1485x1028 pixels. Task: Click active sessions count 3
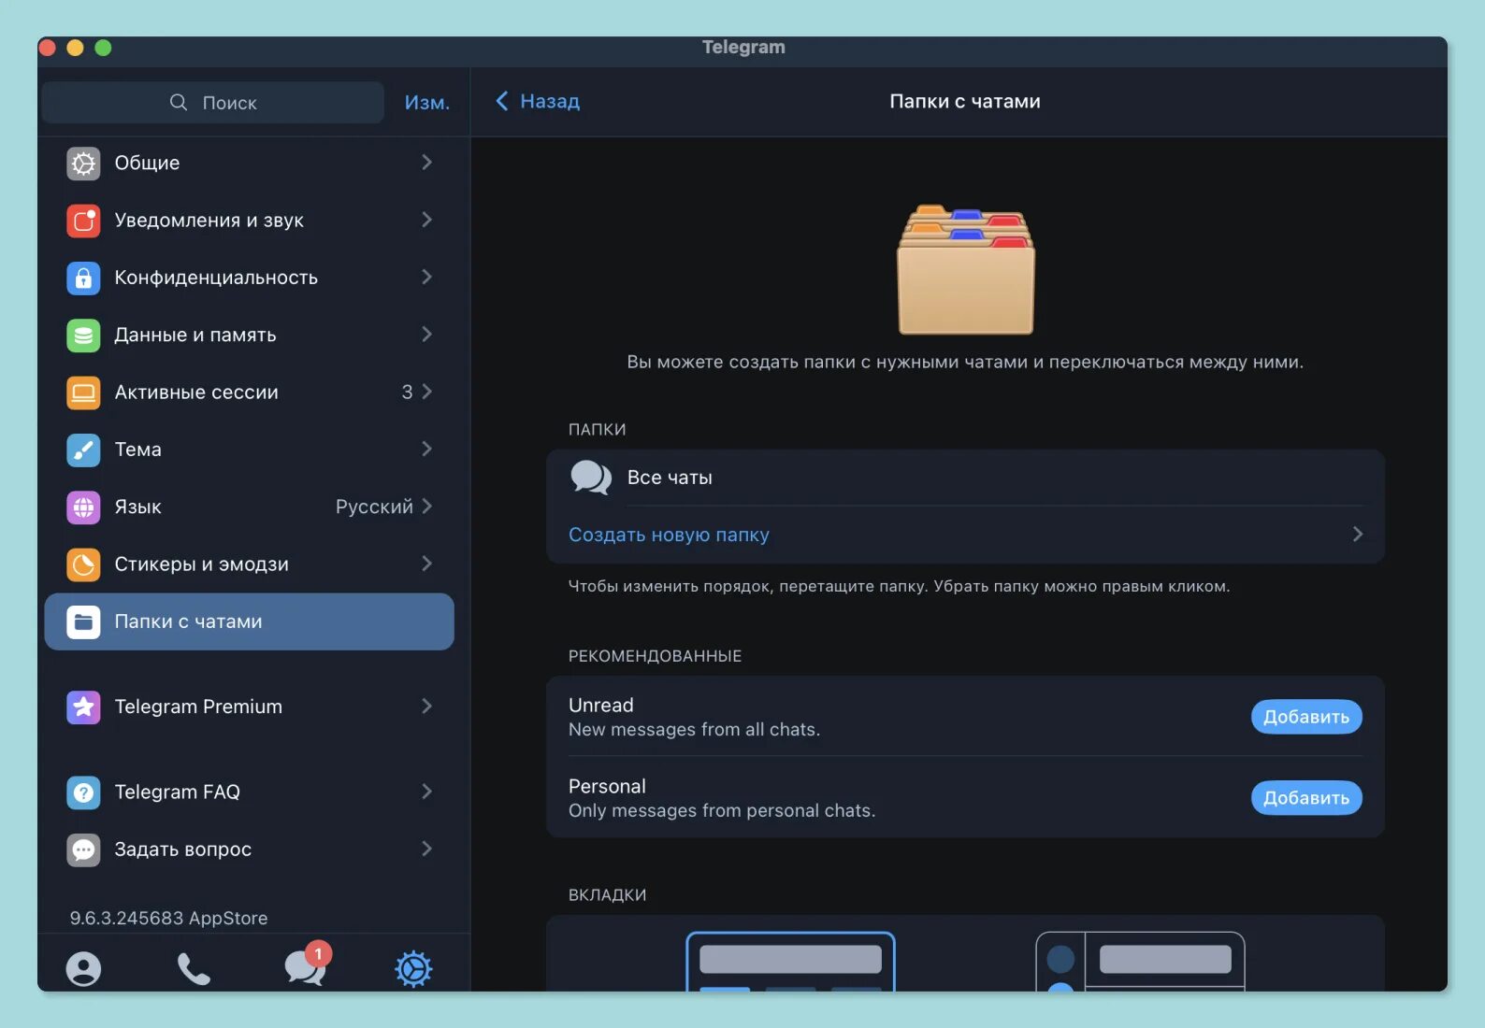407,392
